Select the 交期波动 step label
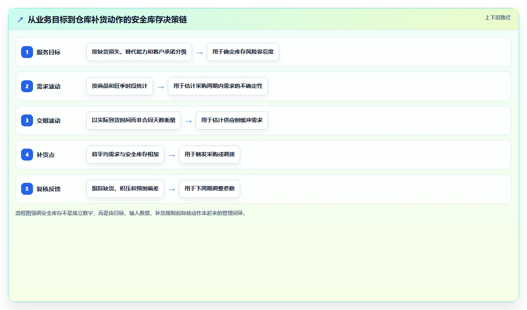This screenshot has width=527, height=310. 49,120
